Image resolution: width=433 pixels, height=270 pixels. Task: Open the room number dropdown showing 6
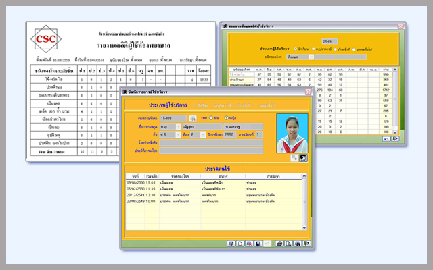(x=203, y=134)
